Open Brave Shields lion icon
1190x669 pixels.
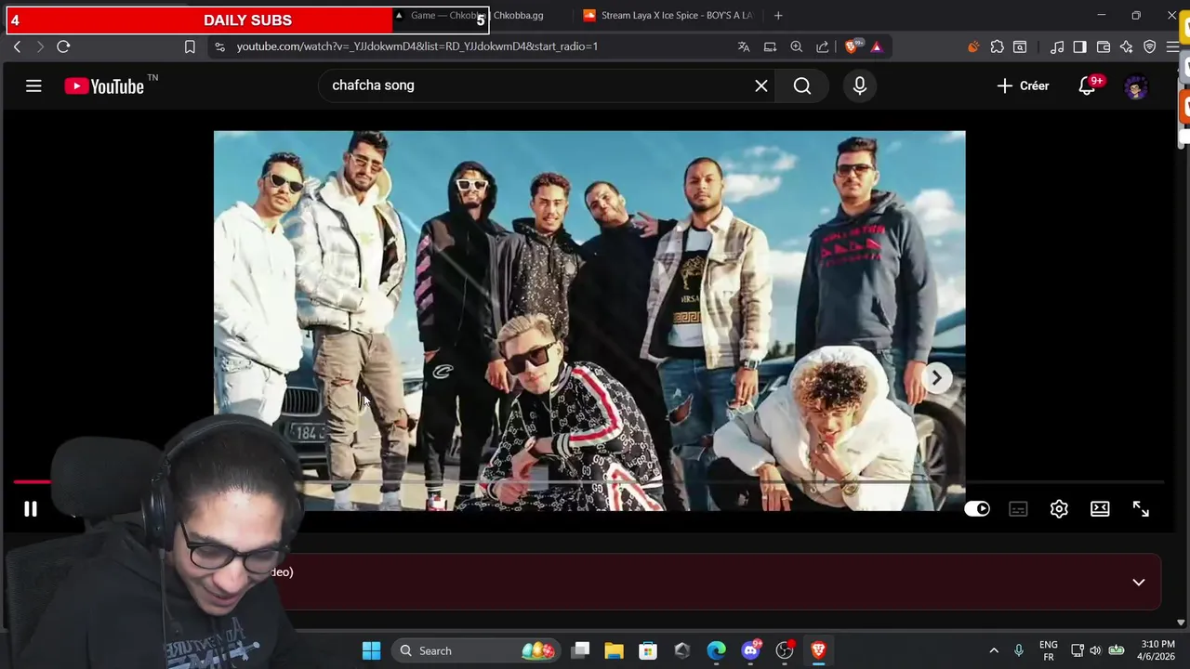click(853, 46)
